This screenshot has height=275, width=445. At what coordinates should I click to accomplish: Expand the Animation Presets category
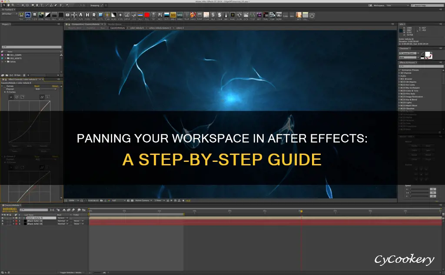click(399, 70)
